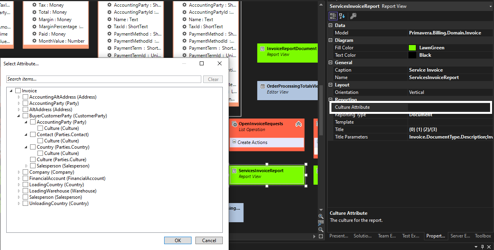
Task: Click gear icon beside Paid : Money
Action: [x=35, y=34]
